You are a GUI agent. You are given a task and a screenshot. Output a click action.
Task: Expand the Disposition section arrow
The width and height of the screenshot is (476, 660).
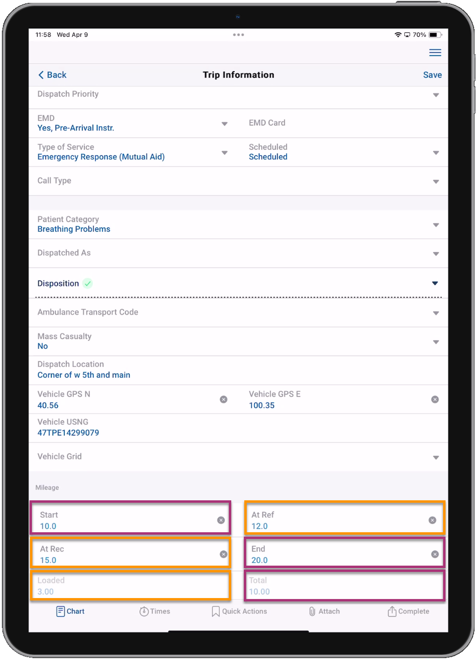435,284
